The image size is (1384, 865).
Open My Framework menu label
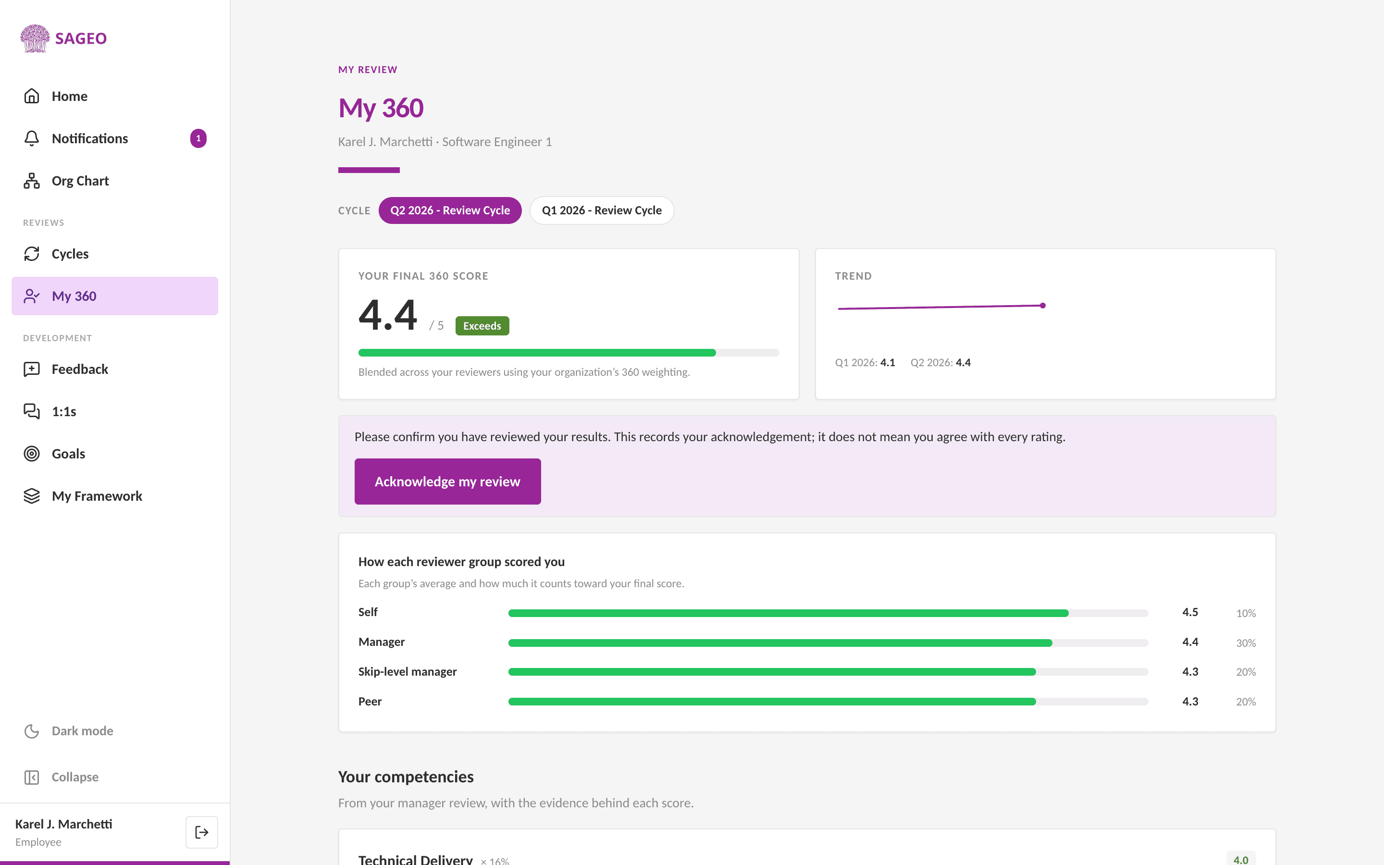pyautogui.click(x=97, y=496)
